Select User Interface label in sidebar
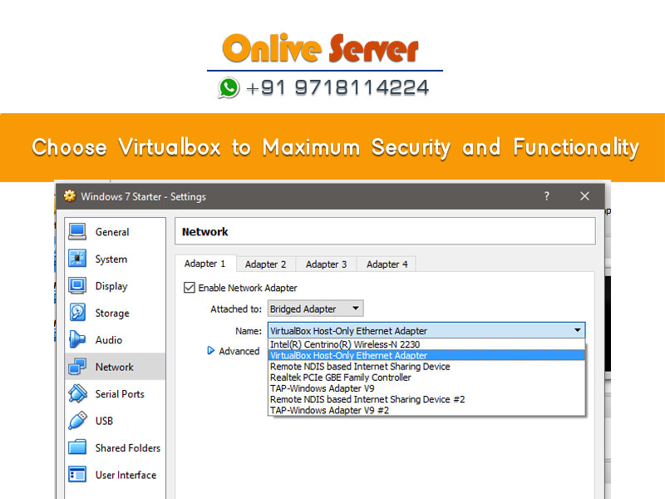 126,475
